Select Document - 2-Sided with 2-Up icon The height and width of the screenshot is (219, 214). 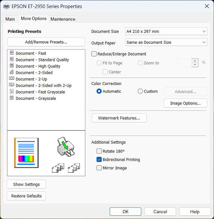[12, 85]
